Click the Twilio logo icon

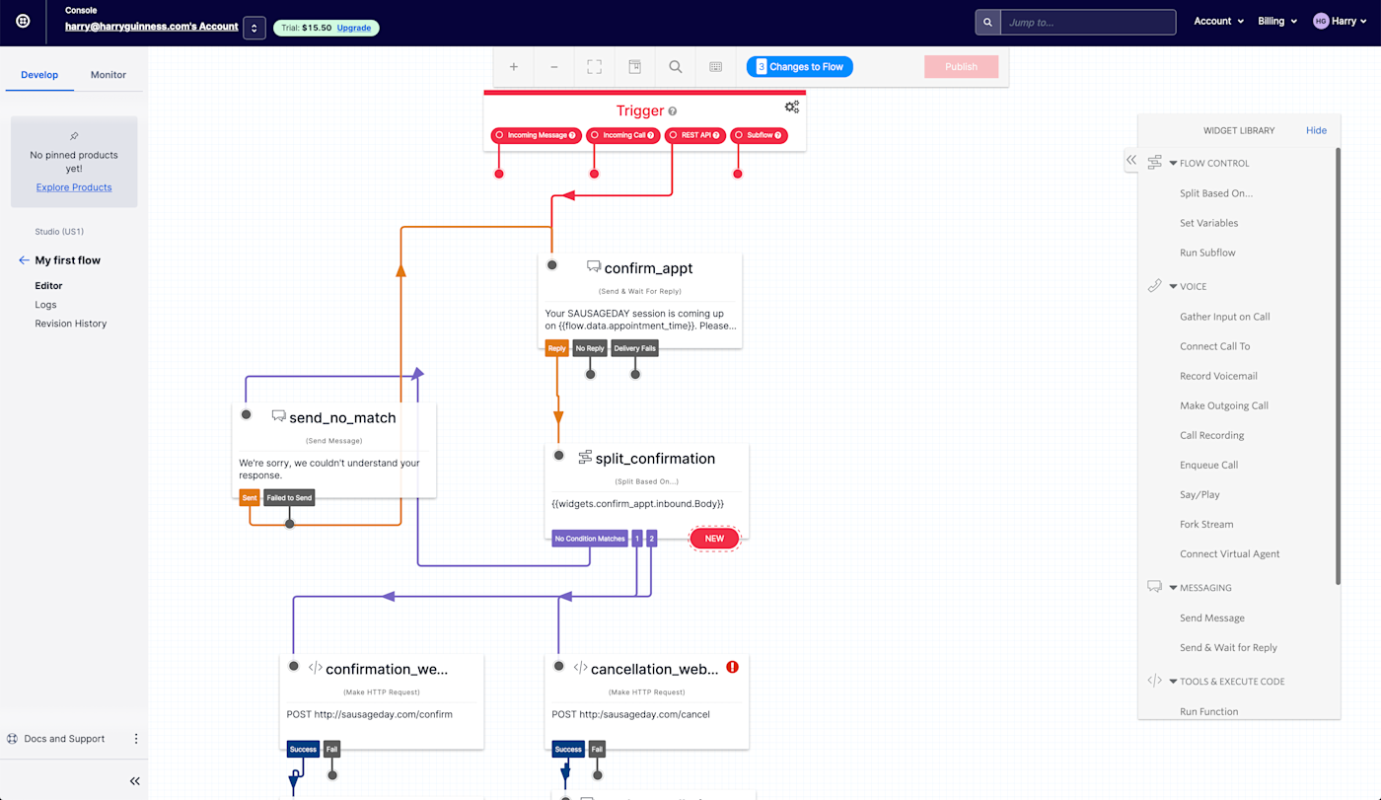22,22
